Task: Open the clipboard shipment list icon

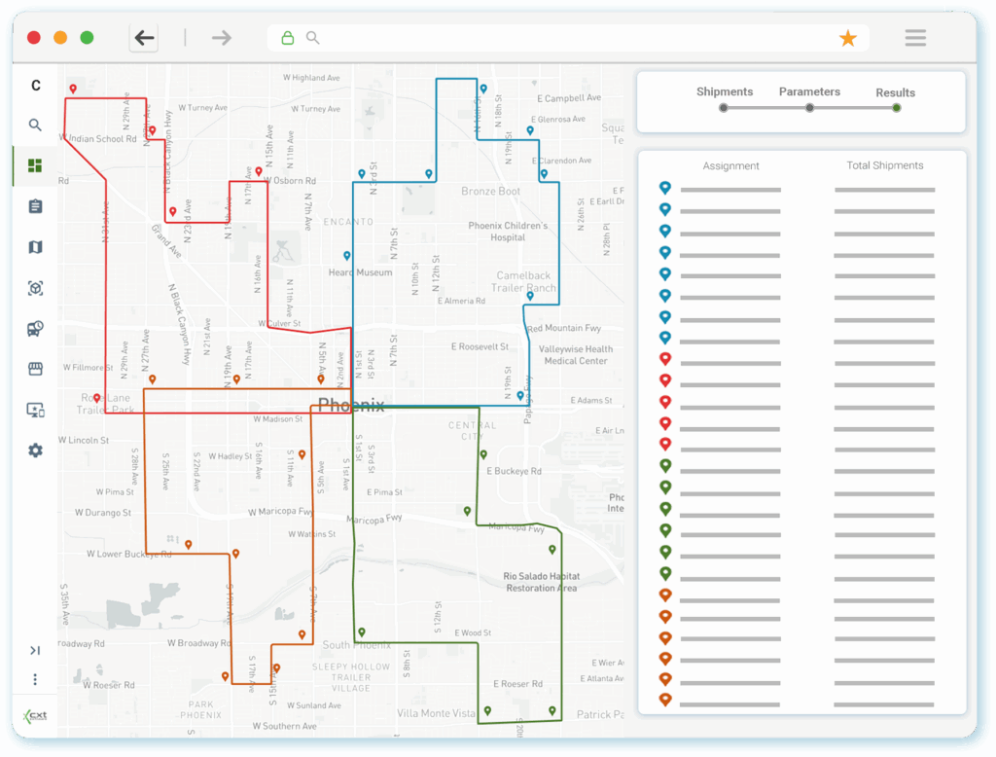Action: (x=34, y=206)
